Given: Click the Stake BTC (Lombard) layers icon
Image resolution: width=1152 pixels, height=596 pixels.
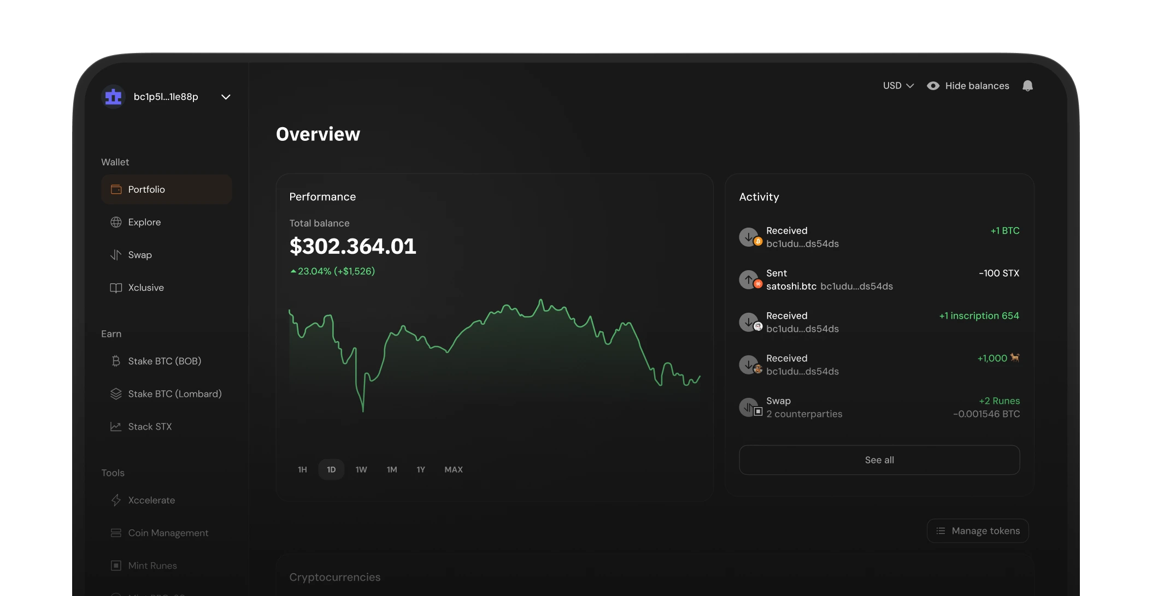Looking at the screenshot, I should [116, 394].
